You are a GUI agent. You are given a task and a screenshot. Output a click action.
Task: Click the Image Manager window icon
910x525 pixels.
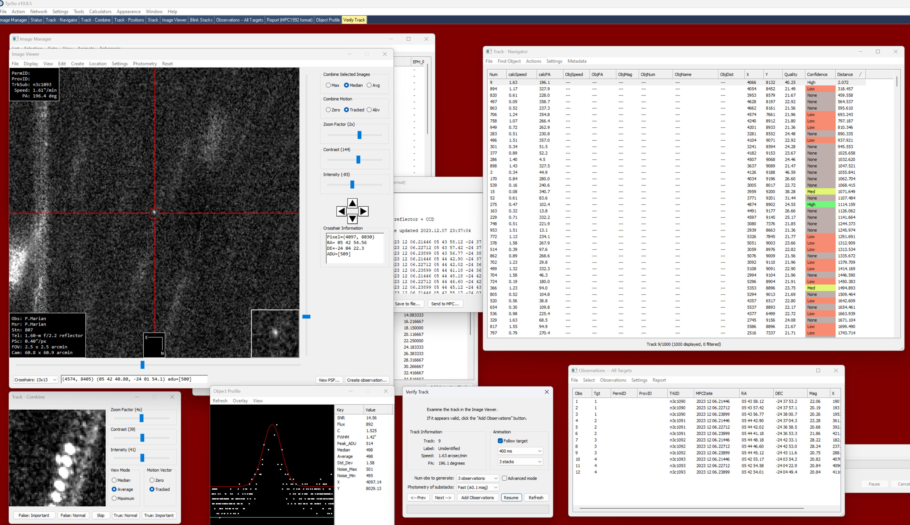coord(15,39)
